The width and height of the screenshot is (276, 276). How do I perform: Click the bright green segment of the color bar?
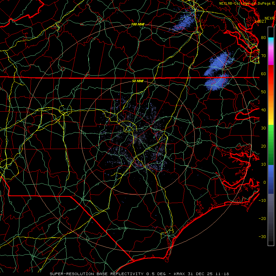point(271,131)
